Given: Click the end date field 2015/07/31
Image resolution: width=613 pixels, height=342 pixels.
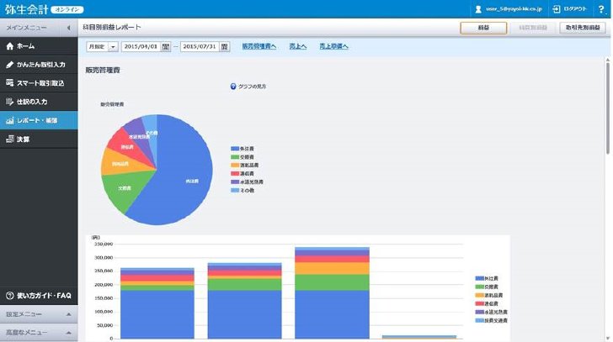Looking at the screenshot, I should (200, 47).
